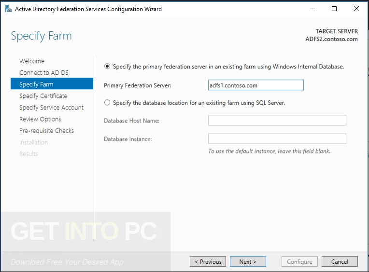369x272 pixels.
Task: Click the Previous button
Action: [x=208, y=261]
